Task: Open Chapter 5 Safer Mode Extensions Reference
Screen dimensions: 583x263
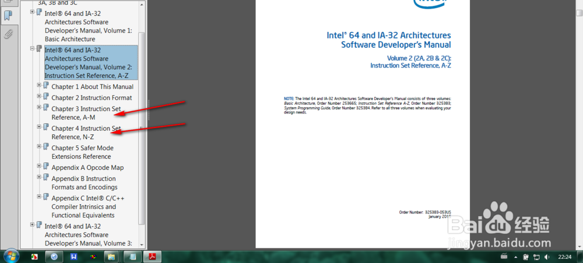Action: 83,152
